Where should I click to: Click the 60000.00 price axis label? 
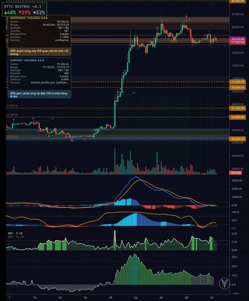pyautogui.click(x=237, y=156)
